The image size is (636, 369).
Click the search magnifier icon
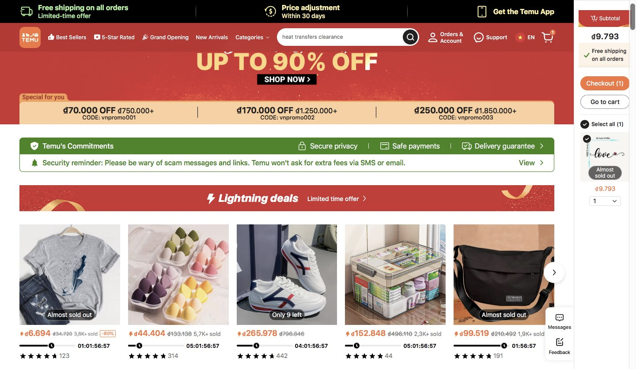point(410,37)
